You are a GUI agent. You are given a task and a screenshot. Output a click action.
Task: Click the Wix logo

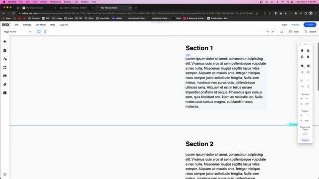pos(5,25)
